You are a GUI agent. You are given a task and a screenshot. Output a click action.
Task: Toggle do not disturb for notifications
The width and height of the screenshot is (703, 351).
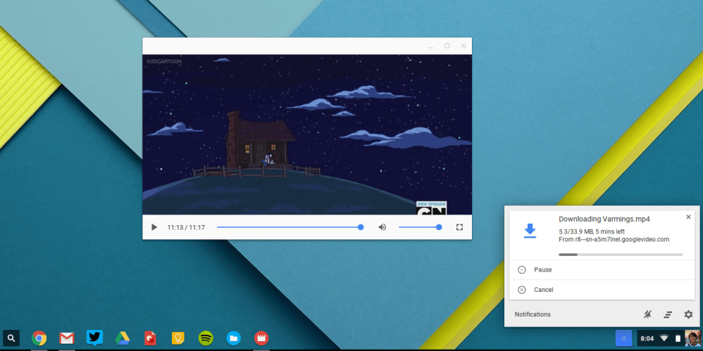point(648,314)
